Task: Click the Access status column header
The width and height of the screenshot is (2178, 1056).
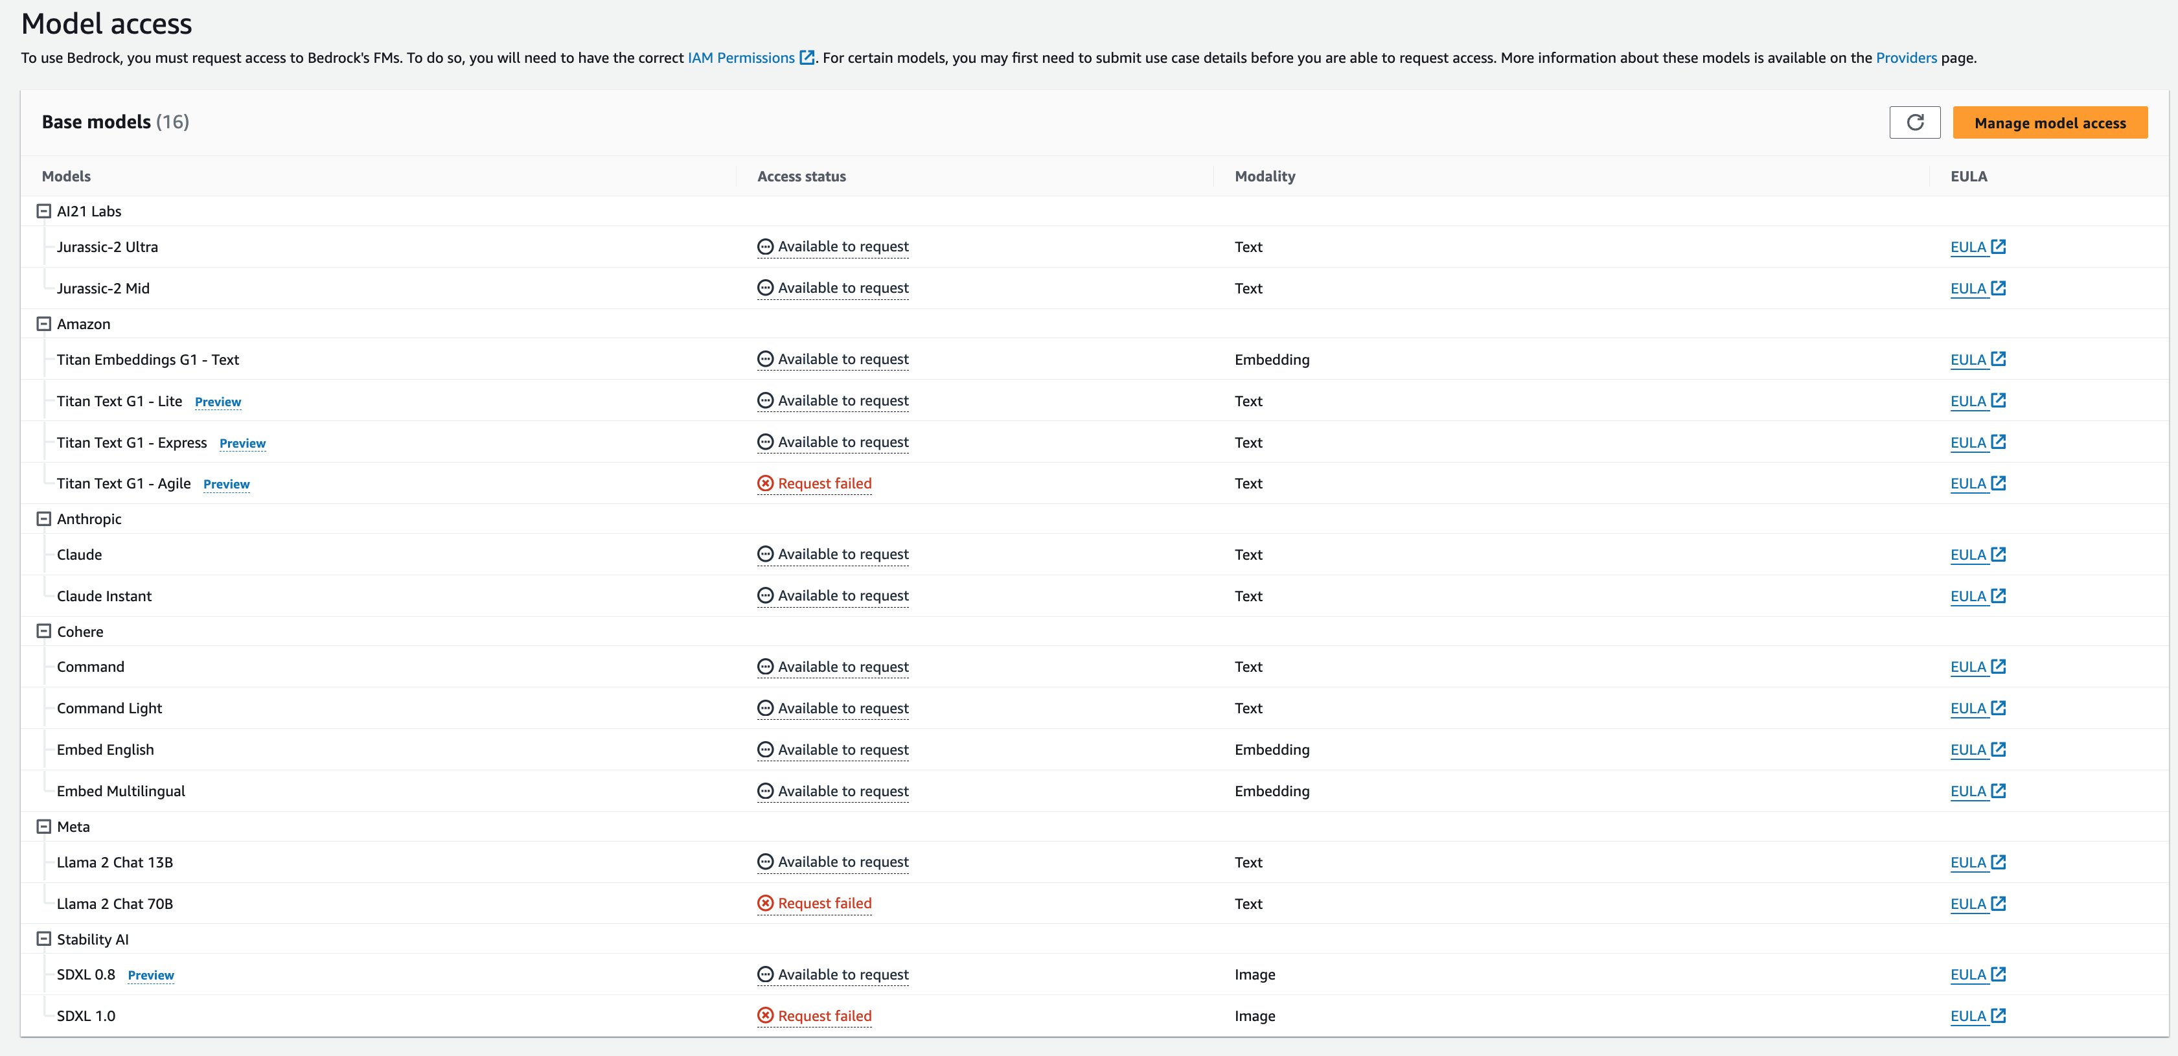Action: (801, 177)
